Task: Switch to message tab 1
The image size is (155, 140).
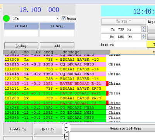Action: pyautogui.click(x=66, y=127)
